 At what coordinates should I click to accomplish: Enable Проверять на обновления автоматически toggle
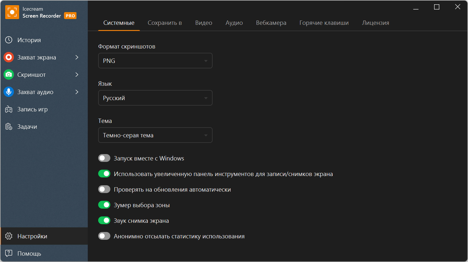(104, 189)
